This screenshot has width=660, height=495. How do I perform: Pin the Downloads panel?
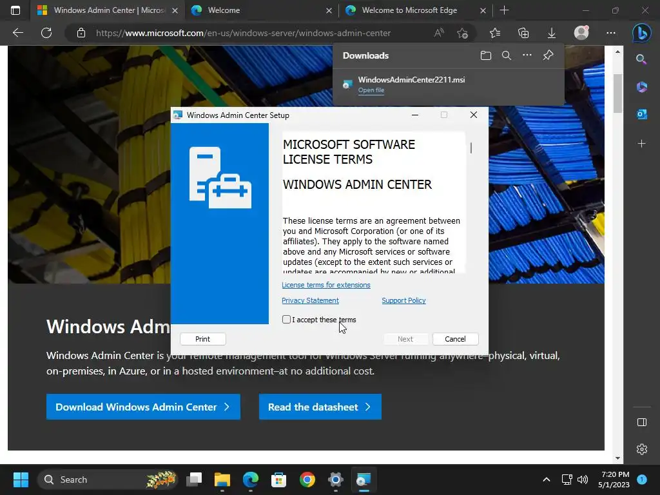click(548, 55)
